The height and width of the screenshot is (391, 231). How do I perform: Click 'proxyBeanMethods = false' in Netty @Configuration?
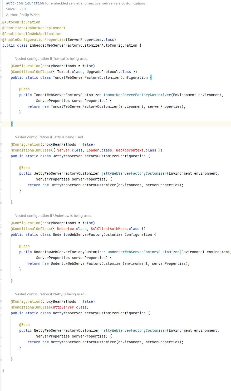[68, 302]
